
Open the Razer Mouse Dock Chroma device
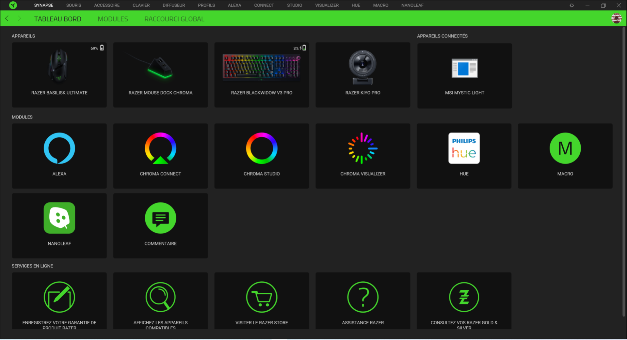160,75
